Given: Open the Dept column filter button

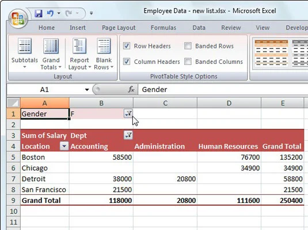Looking at the screenshot, I should tap(128, 135).
